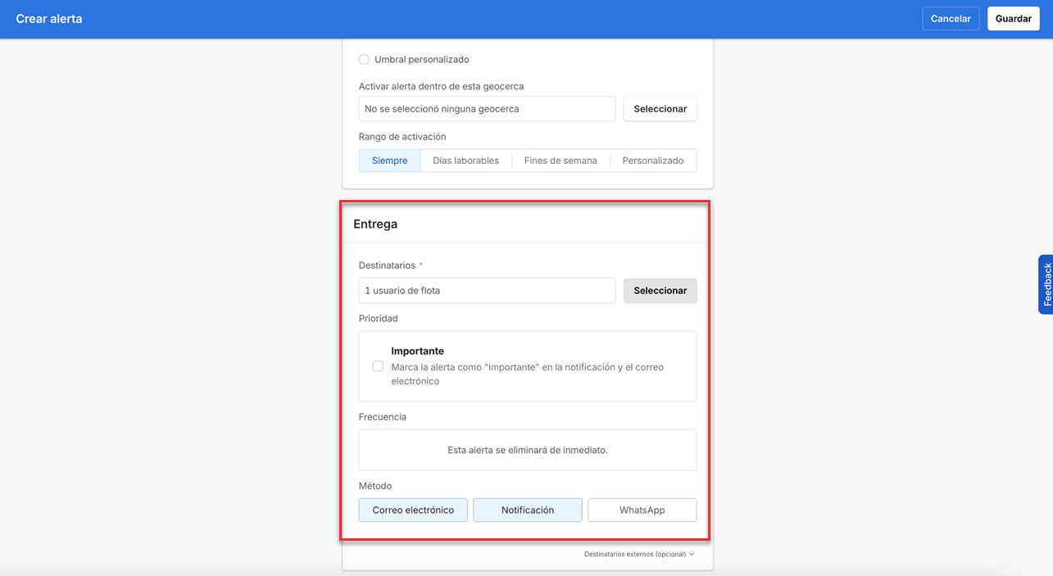Image resolution: width=1053 pixels, height=576 pixels.
Task: Switch to 'Fines de semana' range
Action: click(x=561, y=160)
